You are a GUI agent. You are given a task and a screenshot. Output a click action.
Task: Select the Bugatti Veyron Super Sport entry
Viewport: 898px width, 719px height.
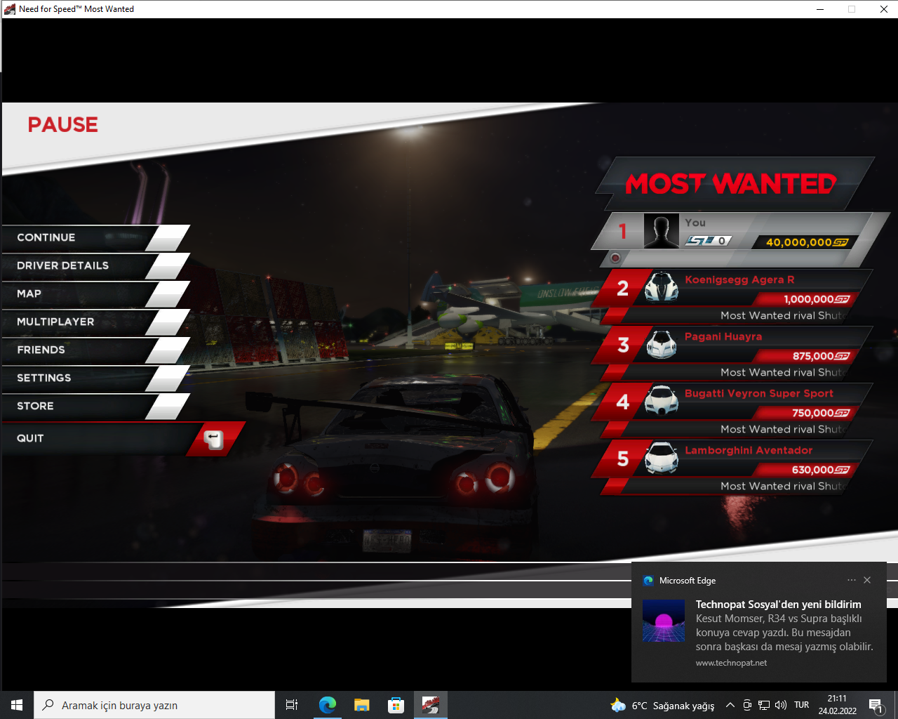pyautogui.click(x=733, y=410)
